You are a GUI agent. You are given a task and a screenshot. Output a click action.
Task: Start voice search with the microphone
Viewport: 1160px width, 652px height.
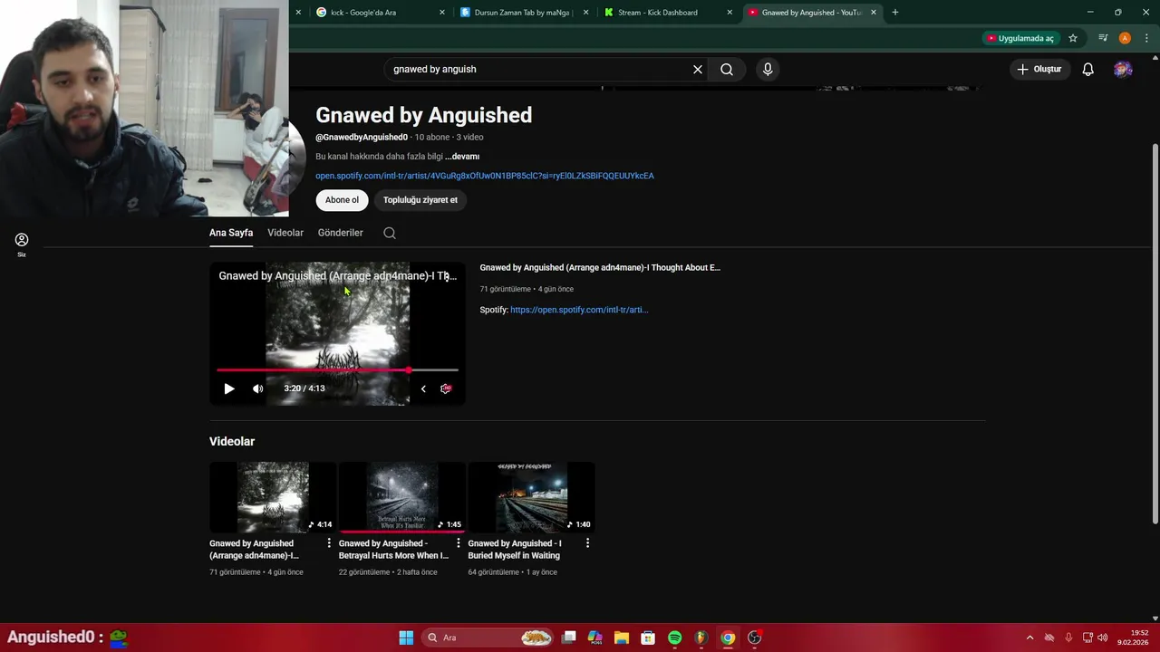(768, 69)
